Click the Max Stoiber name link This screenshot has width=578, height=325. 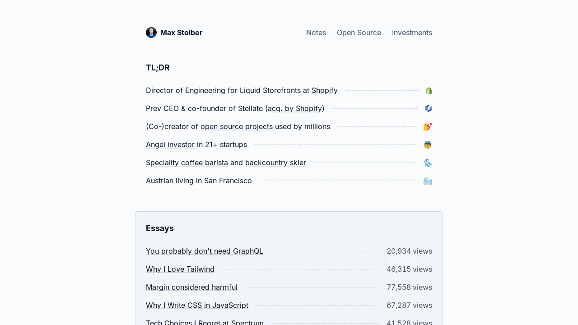coord(181,32)
